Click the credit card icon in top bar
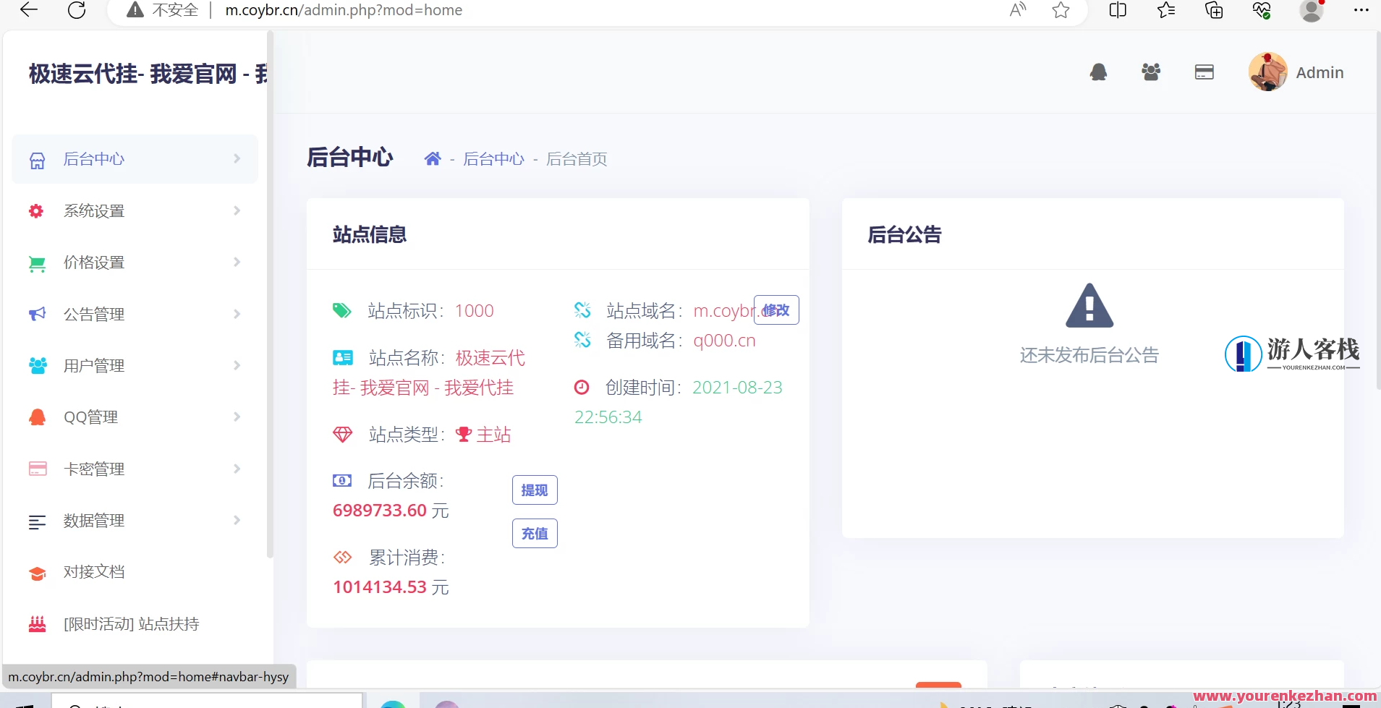The height and width of the screenshot is (708, 1381). click(x=1203, y=72)
